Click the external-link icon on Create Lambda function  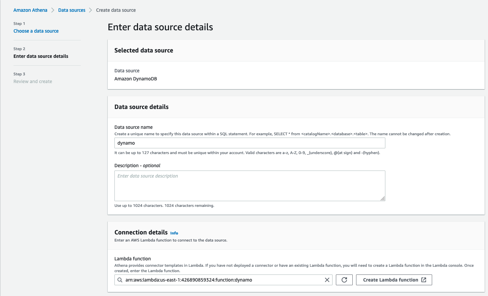pyautogui.click(x=424, y=280)
